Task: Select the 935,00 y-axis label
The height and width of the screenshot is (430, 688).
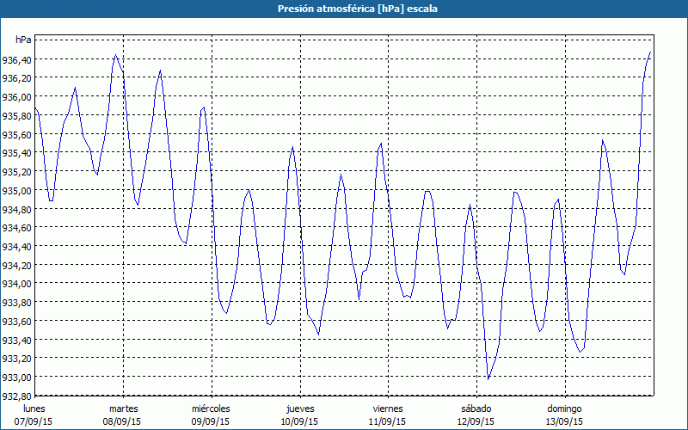Action: (x=17, y=191)
